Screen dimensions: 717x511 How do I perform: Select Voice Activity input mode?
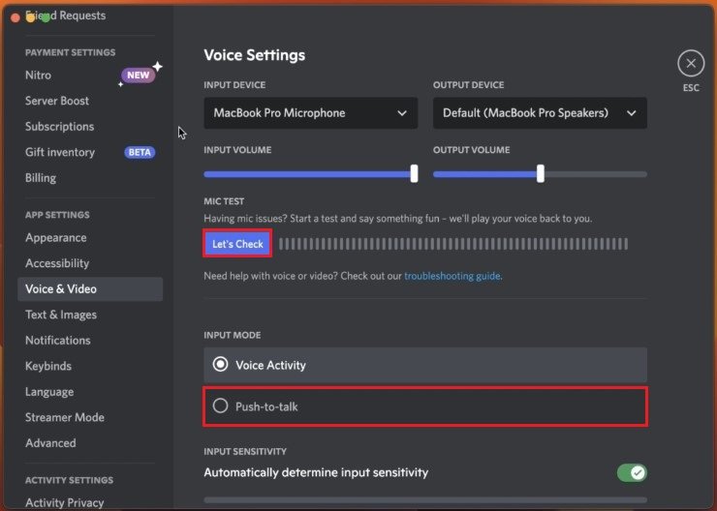(425, 365)
